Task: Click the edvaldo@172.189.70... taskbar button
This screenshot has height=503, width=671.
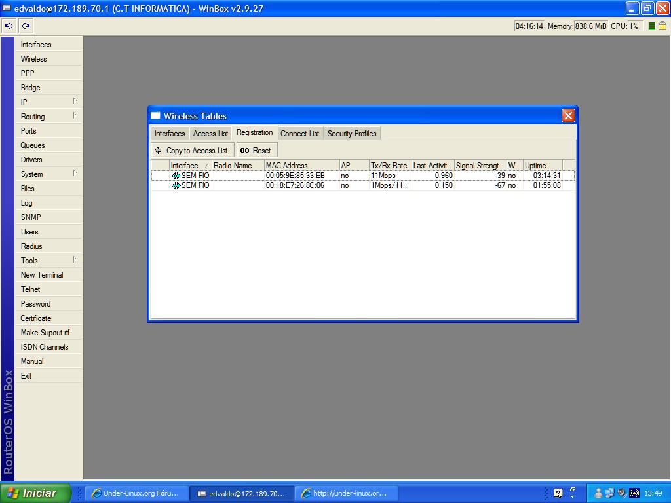Action: 242,493
